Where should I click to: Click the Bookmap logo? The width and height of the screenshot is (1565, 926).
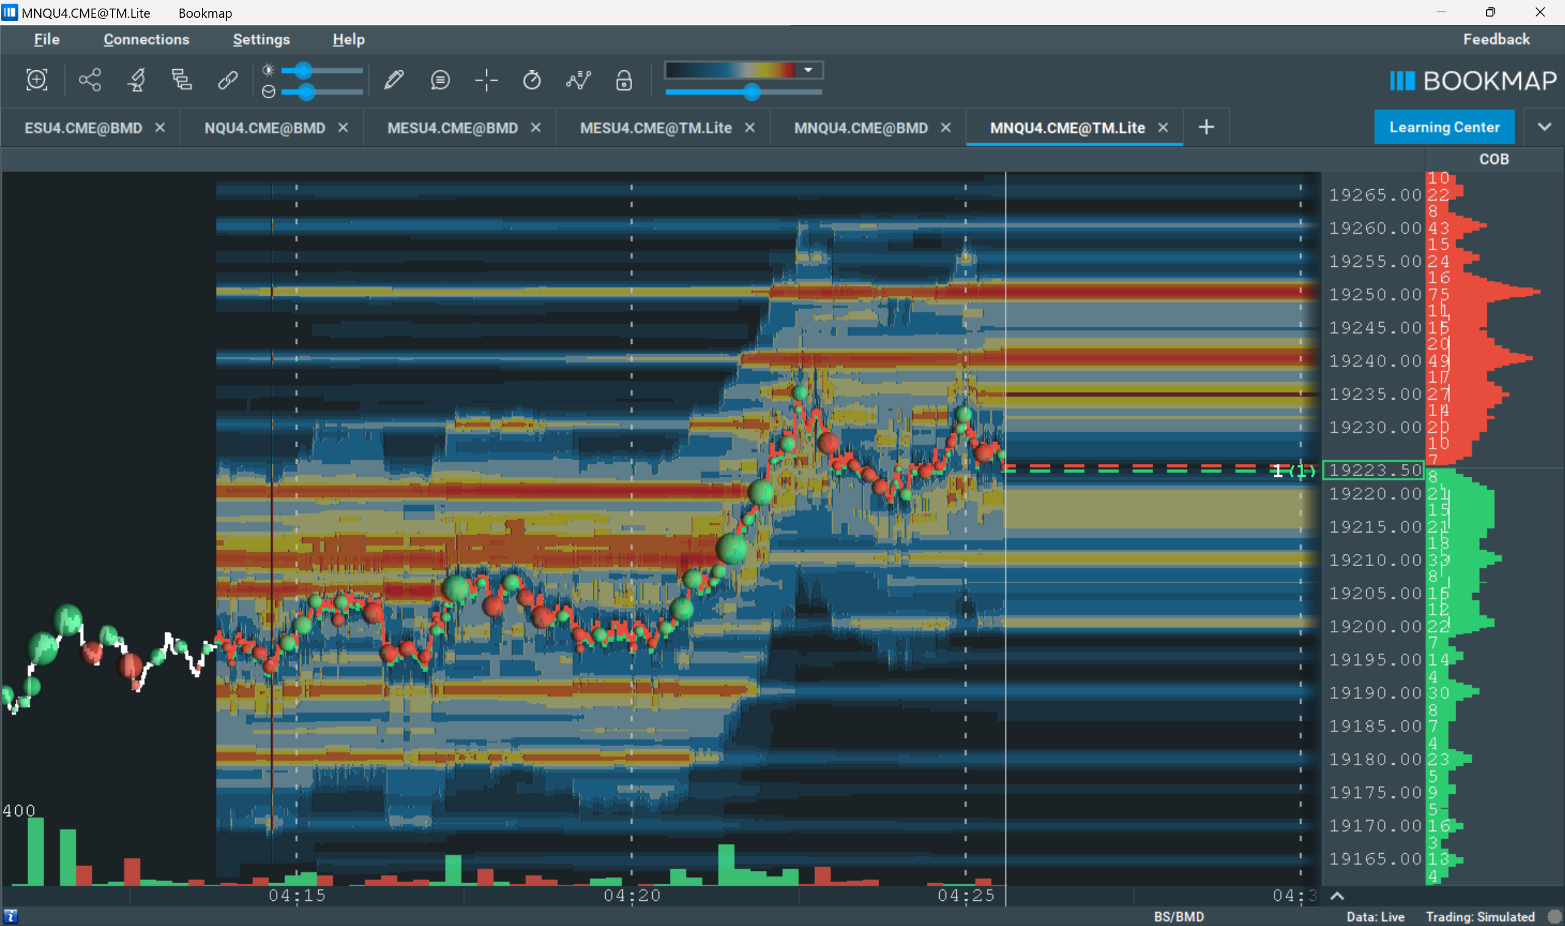coord(1473,81)
